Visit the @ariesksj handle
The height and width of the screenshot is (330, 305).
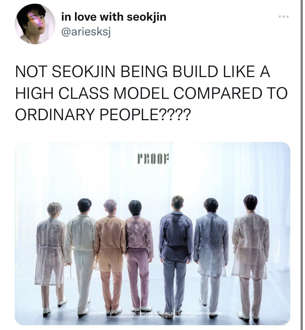click(86, 32)
